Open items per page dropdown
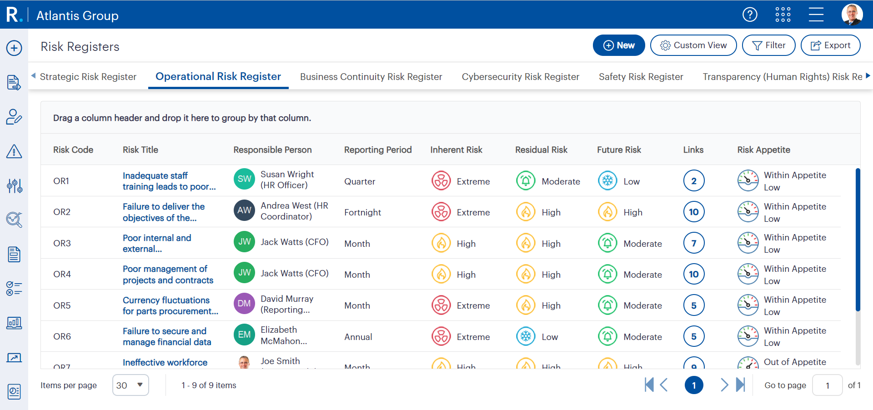This screenshot has height=410, width=873. (130, 385)
